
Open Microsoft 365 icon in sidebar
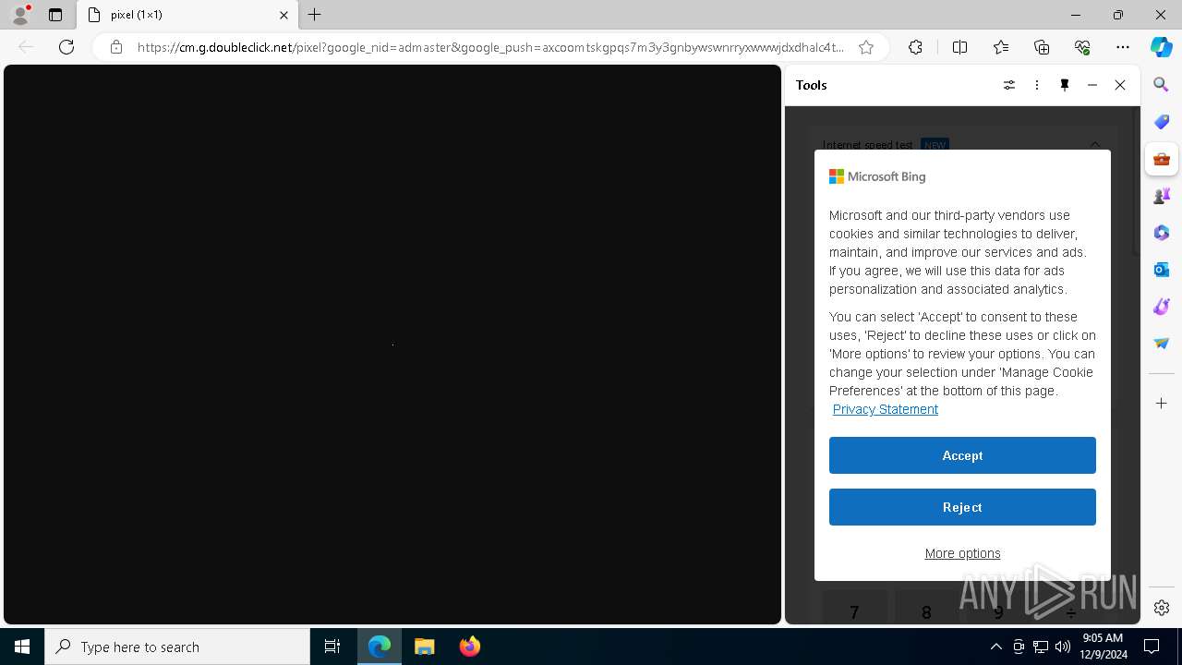1162,233
